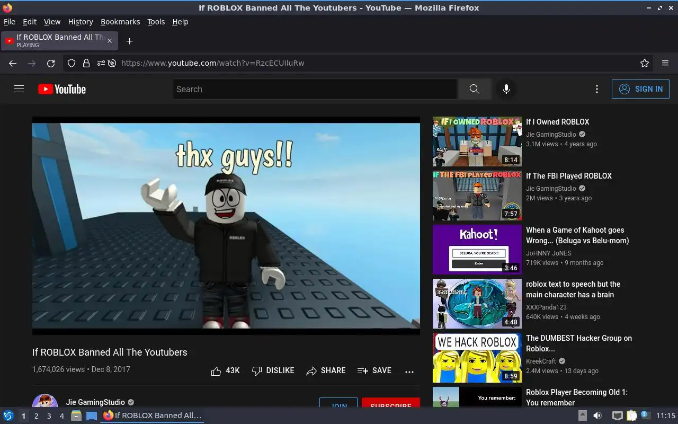This screenshot has width=678, height=424.
Task: Click 'The DUMBEST Hacker Group on Roblox' title
Action: 579,343
